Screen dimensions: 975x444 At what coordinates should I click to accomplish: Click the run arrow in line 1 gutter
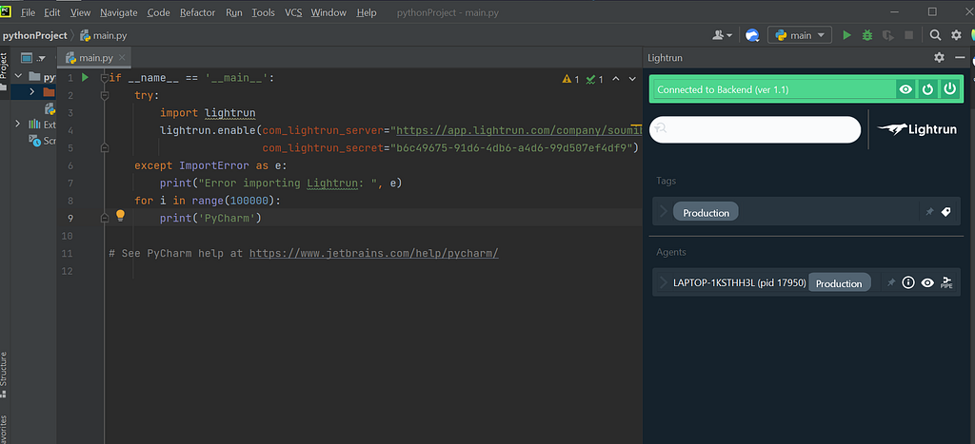tap(85, 78)
